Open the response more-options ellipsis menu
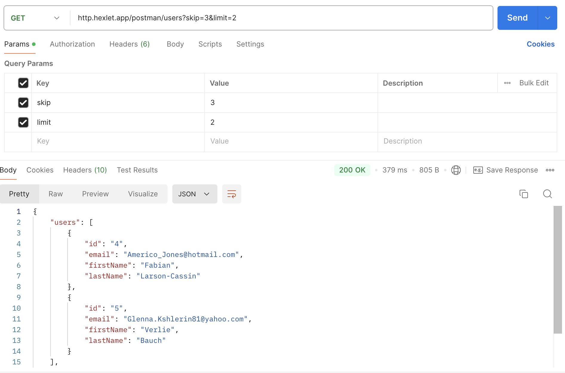 coord(550,170)
